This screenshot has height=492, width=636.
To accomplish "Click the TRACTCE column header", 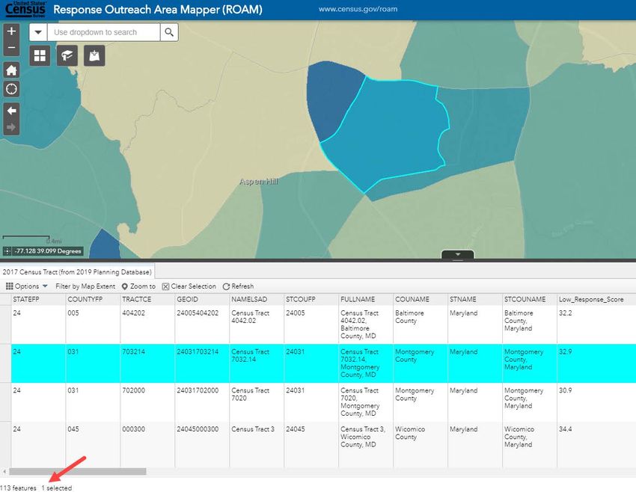I will pos(147,299).
